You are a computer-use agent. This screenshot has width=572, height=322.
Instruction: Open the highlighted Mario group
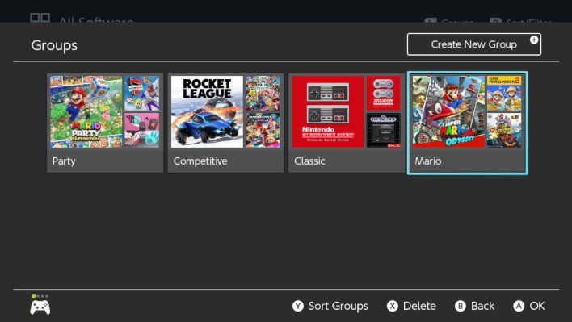(467, 123)
